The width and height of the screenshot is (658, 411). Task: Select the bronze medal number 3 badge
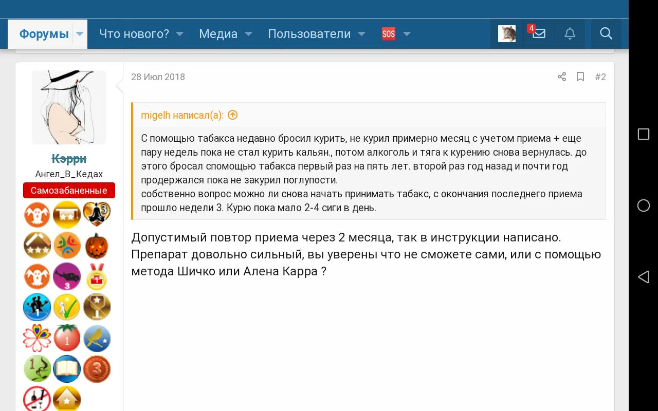97,368
